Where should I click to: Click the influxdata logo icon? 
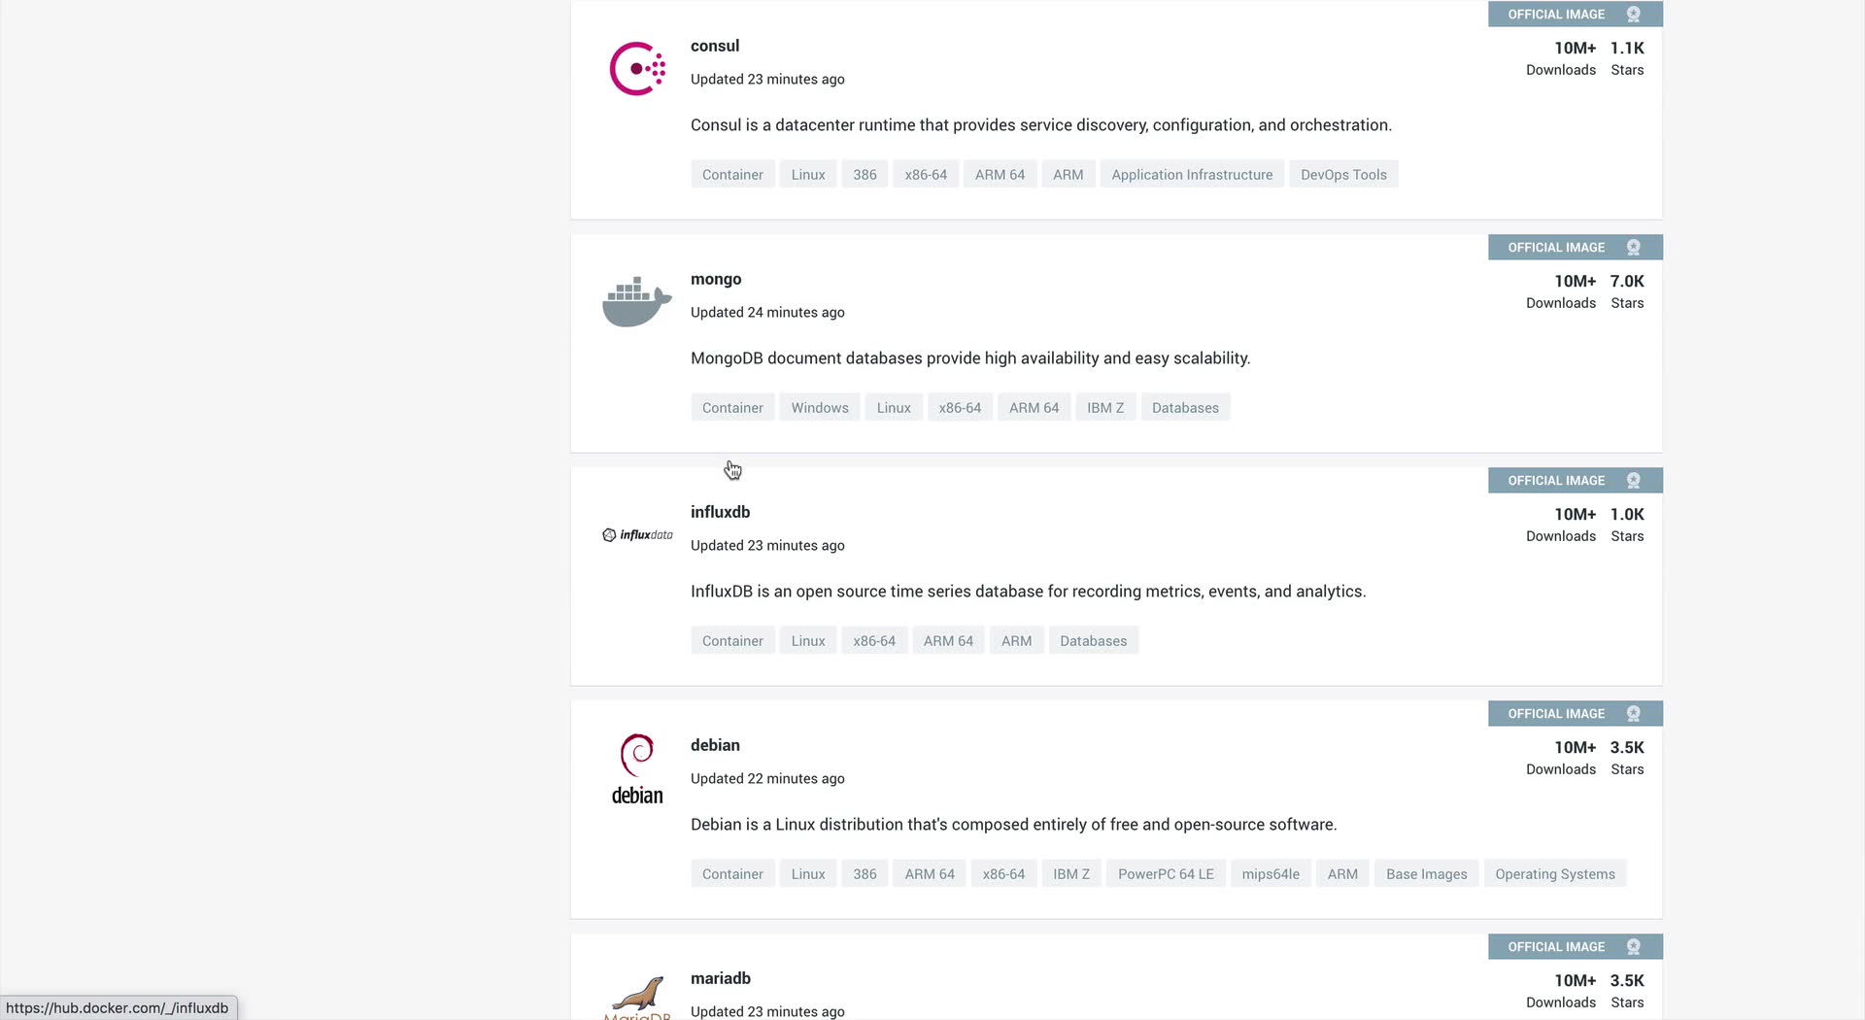(637, 535)
